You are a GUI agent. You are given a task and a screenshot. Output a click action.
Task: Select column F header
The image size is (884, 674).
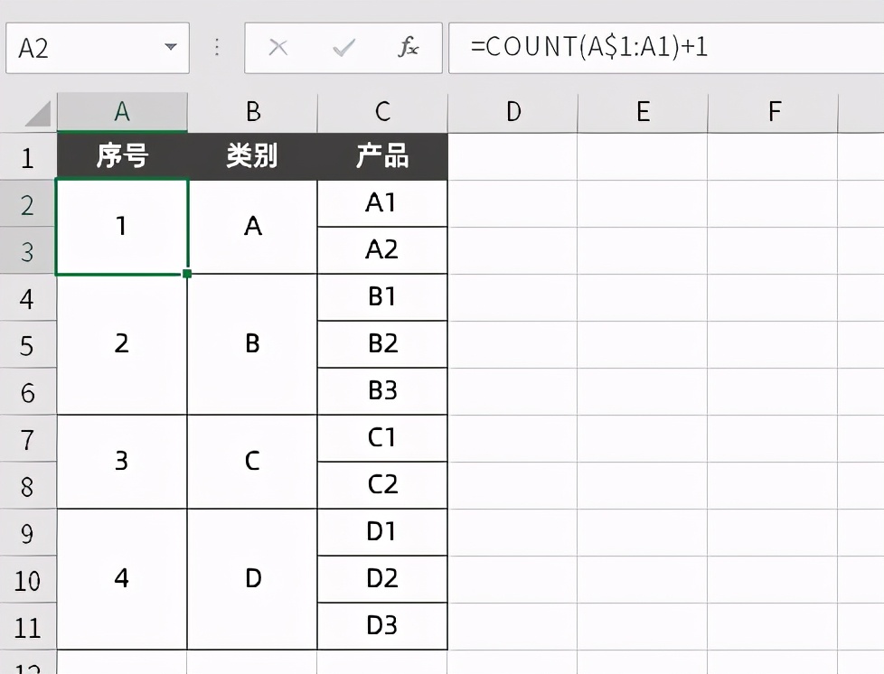774,112
